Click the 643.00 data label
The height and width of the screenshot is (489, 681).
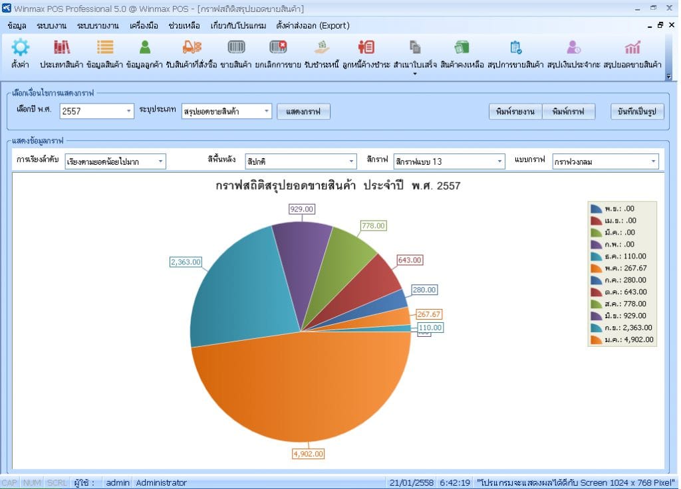pyautogui.click(x=410, y=260)
